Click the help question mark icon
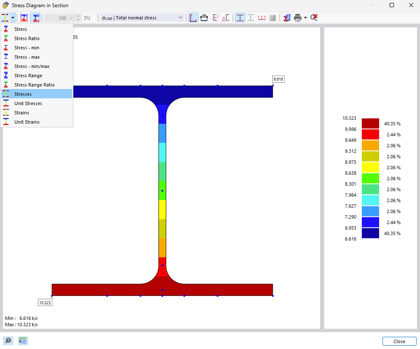Screen dimensions: 420x349 (8, 341)
